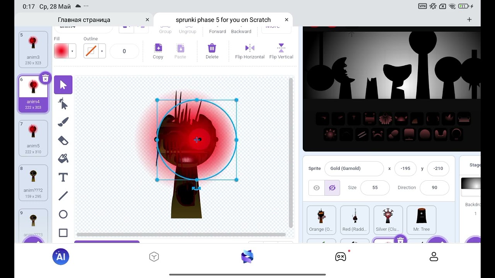Tap the VPN status icon
The image size is (495, 278).
pyautogui.click(x=423, y=6)
